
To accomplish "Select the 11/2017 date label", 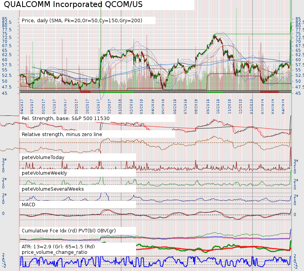I will 98,107.
